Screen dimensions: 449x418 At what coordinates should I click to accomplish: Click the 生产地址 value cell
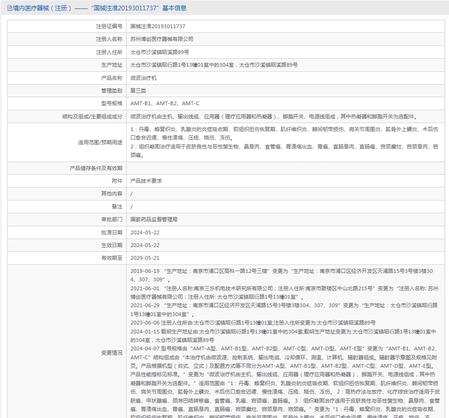pyautogui.click(x=286, y=65)
